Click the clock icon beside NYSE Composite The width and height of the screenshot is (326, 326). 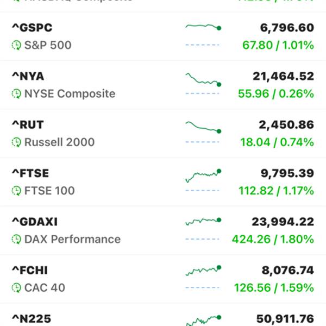tap(16, 94)
